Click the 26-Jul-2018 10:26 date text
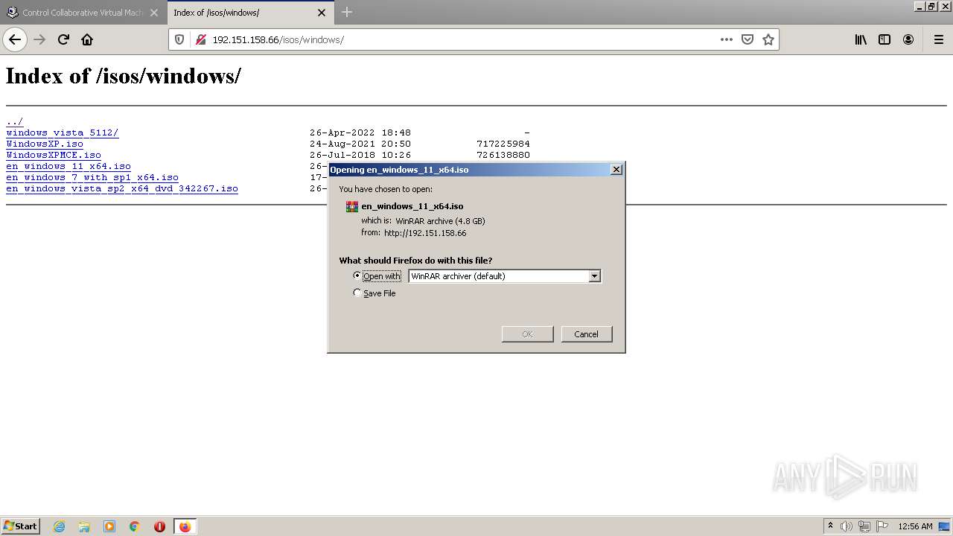953x536 pixels. tap(360, 155)
